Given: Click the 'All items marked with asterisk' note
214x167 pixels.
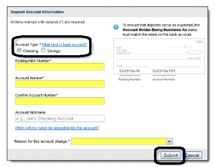Looking at the screenshot, I should point(47,22).
